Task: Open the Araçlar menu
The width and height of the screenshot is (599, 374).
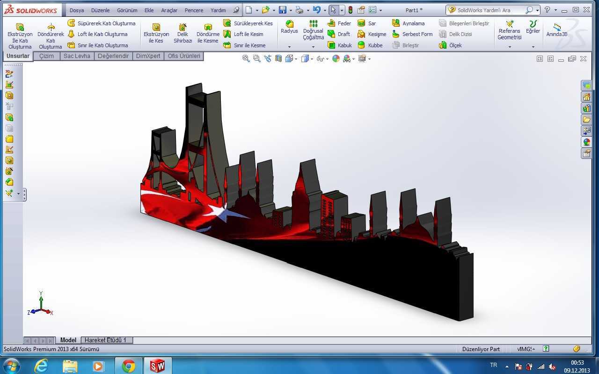Action: click(x=169, y=10)
